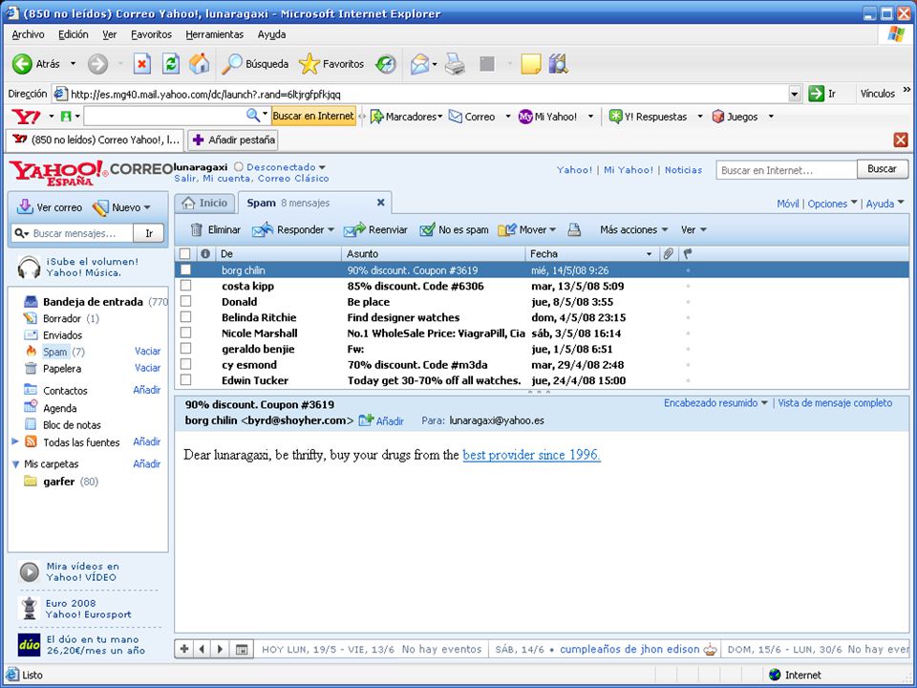Click the IE Home icon
The height and width of the screenshot is (688, 917).
click(x=200, y=64)
